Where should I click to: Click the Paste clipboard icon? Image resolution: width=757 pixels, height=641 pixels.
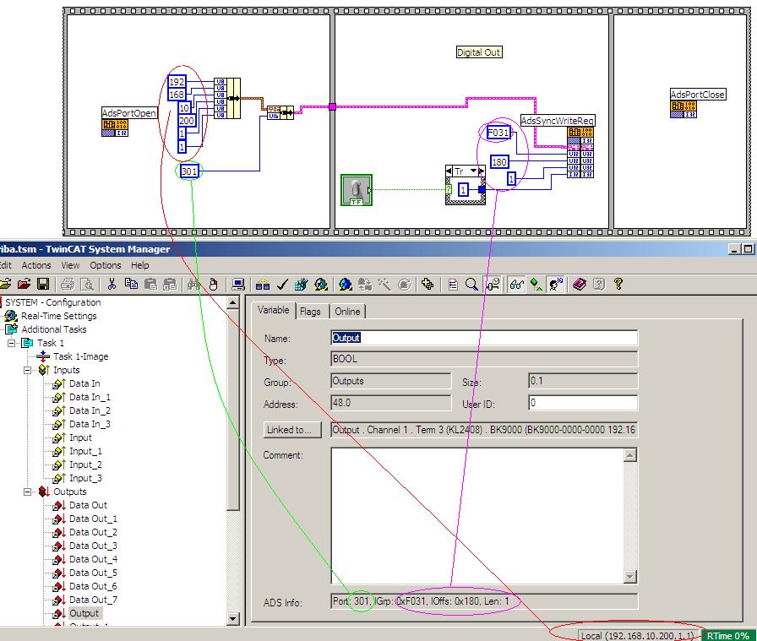[150, 285]
